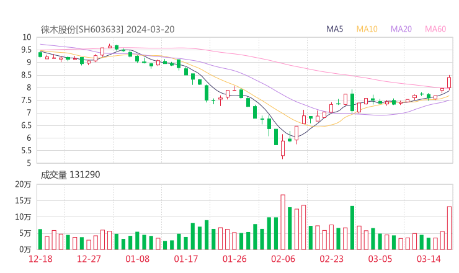The image size is (459, 273).
Task: Click the 02-23 date label
Action: (x=331, y=259)
